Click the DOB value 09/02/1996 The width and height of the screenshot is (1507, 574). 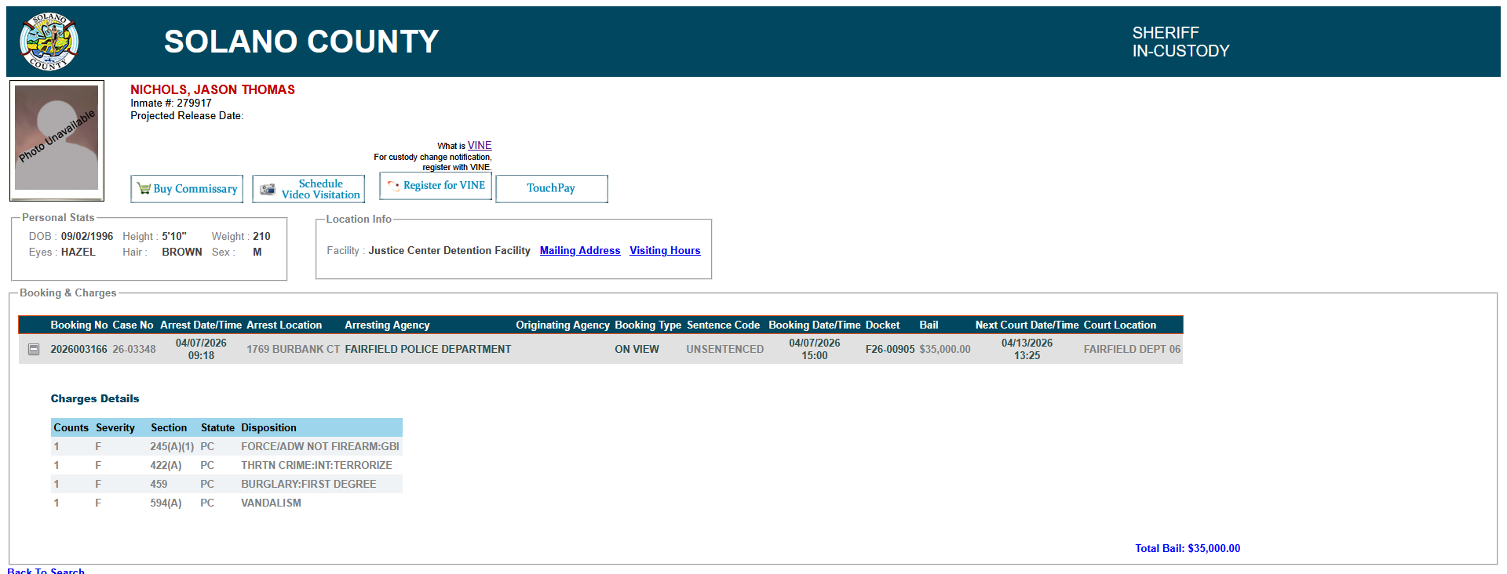point(87,236)
